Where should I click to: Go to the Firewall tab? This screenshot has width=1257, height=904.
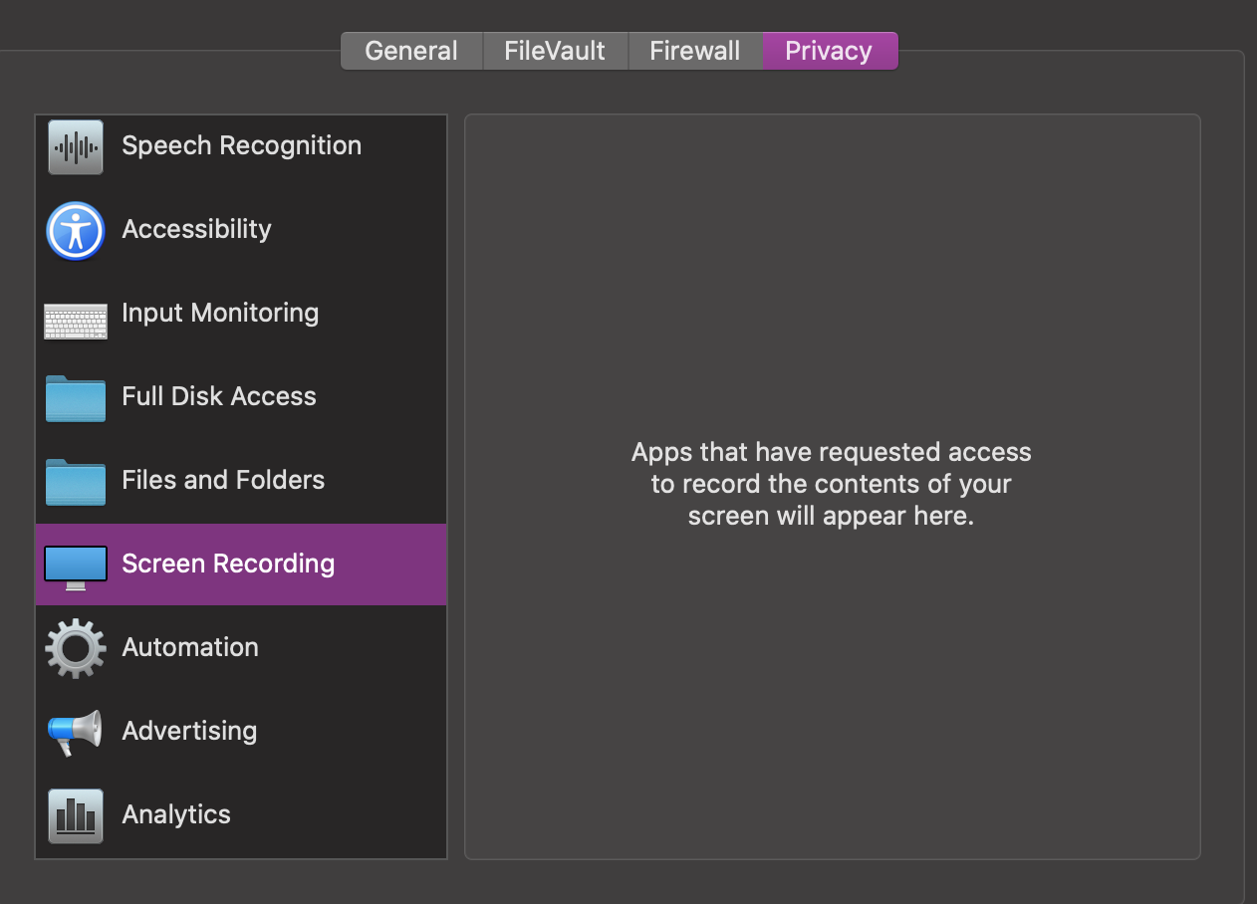click(x=695, y=51)
